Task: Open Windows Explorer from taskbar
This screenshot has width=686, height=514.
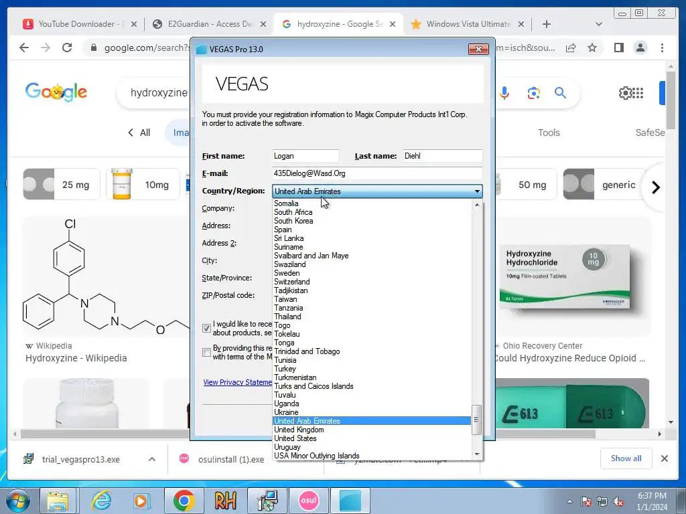Action: 58,501
